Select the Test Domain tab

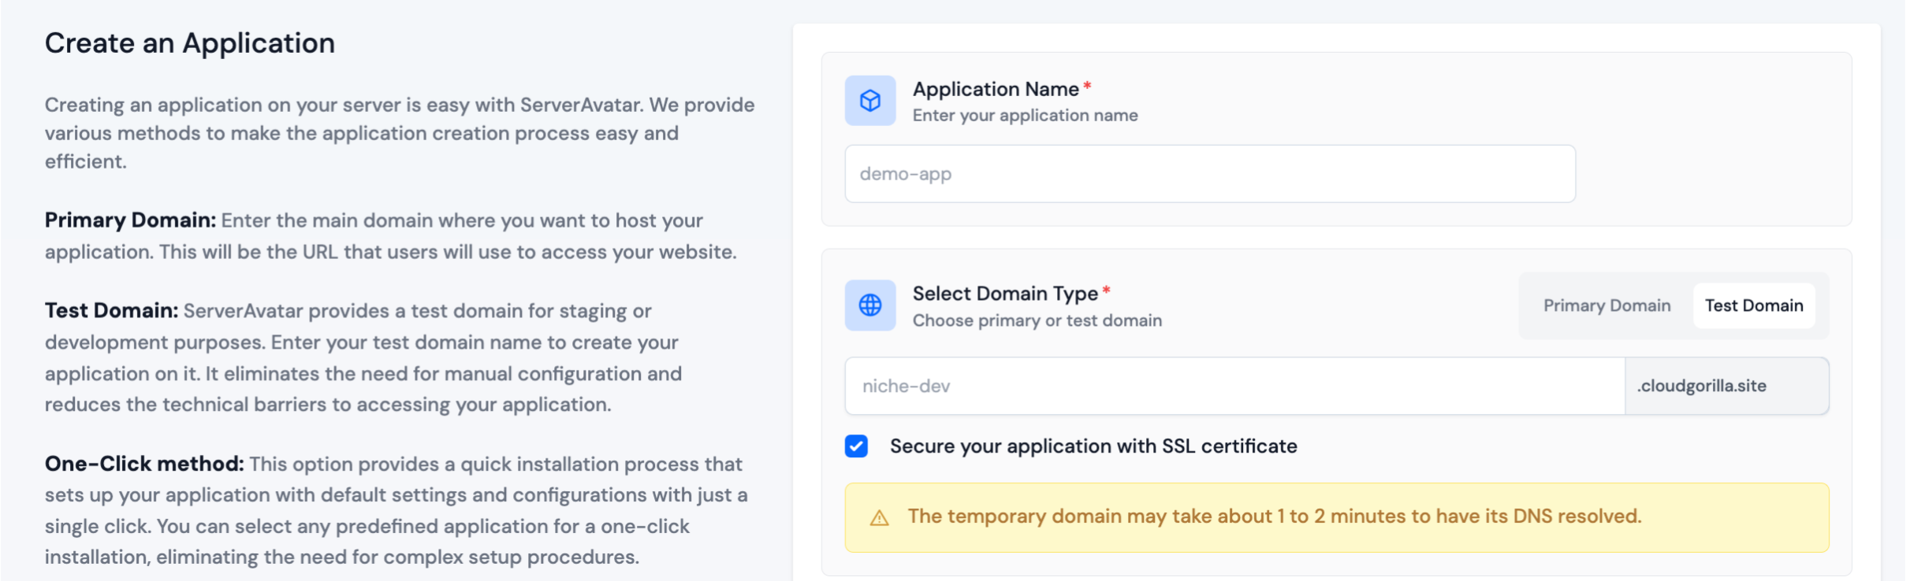tap(1754, 305)
